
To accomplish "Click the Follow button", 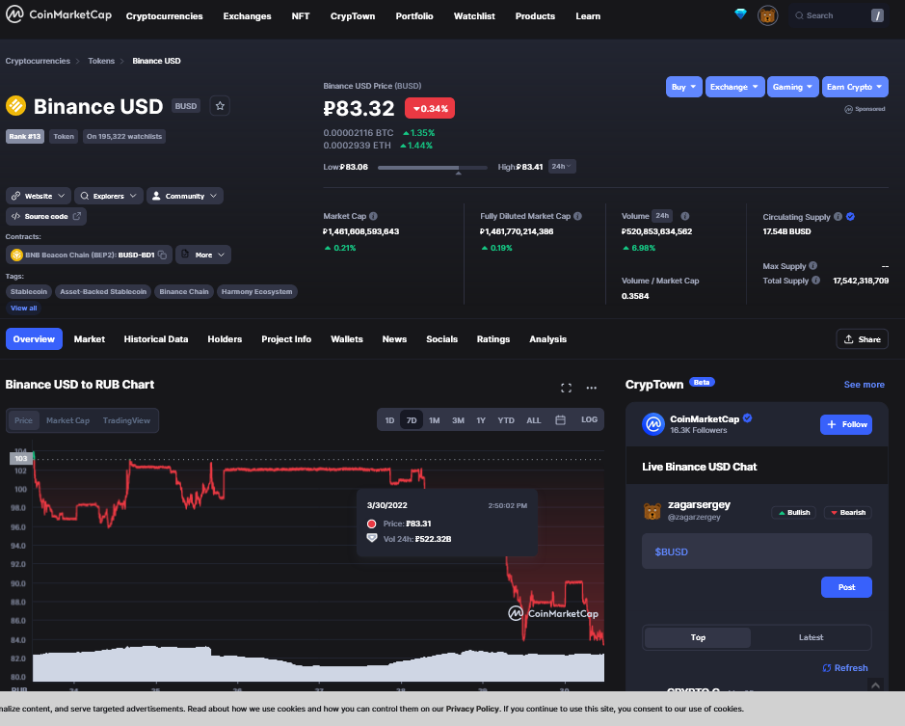I will [846, 424].
